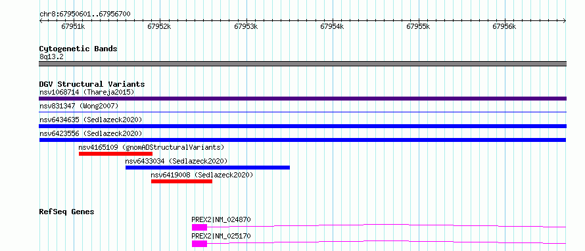This screenshot has width=585, height=251.
Task: Click the PREX2 NM_024870 intron line
Action: click(386, 225)
